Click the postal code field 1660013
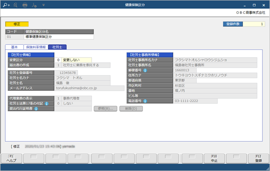Screen dimensions: 270x171 click(x=185, y=70)
